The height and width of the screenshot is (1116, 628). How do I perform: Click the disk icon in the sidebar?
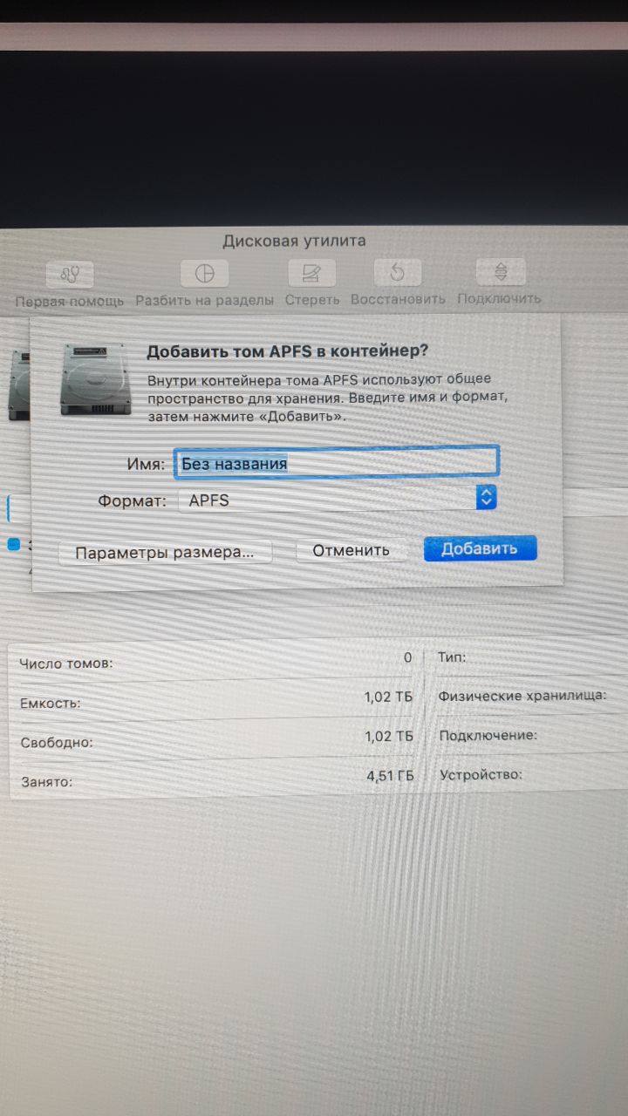[x=19, y=387]
